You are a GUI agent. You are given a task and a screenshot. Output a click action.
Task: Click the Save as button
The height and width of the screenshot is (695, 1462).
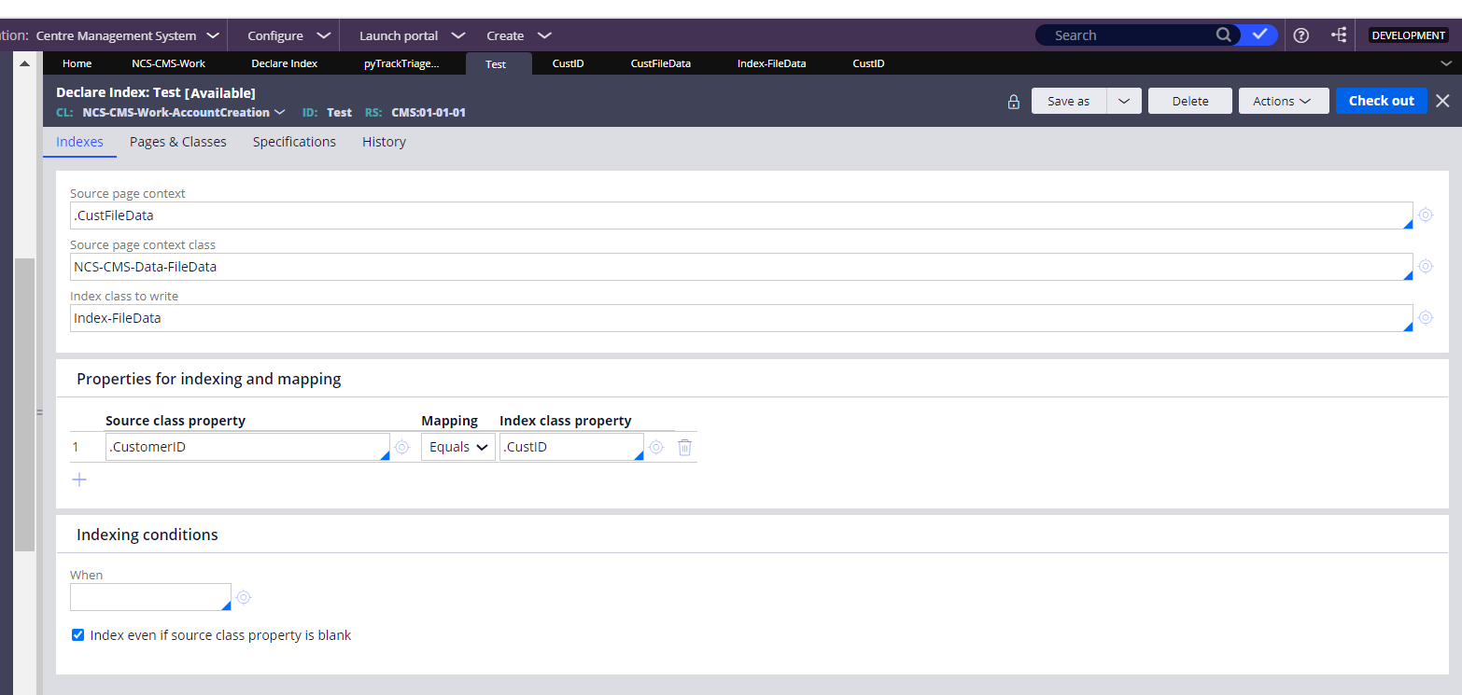coord(1068,101)
